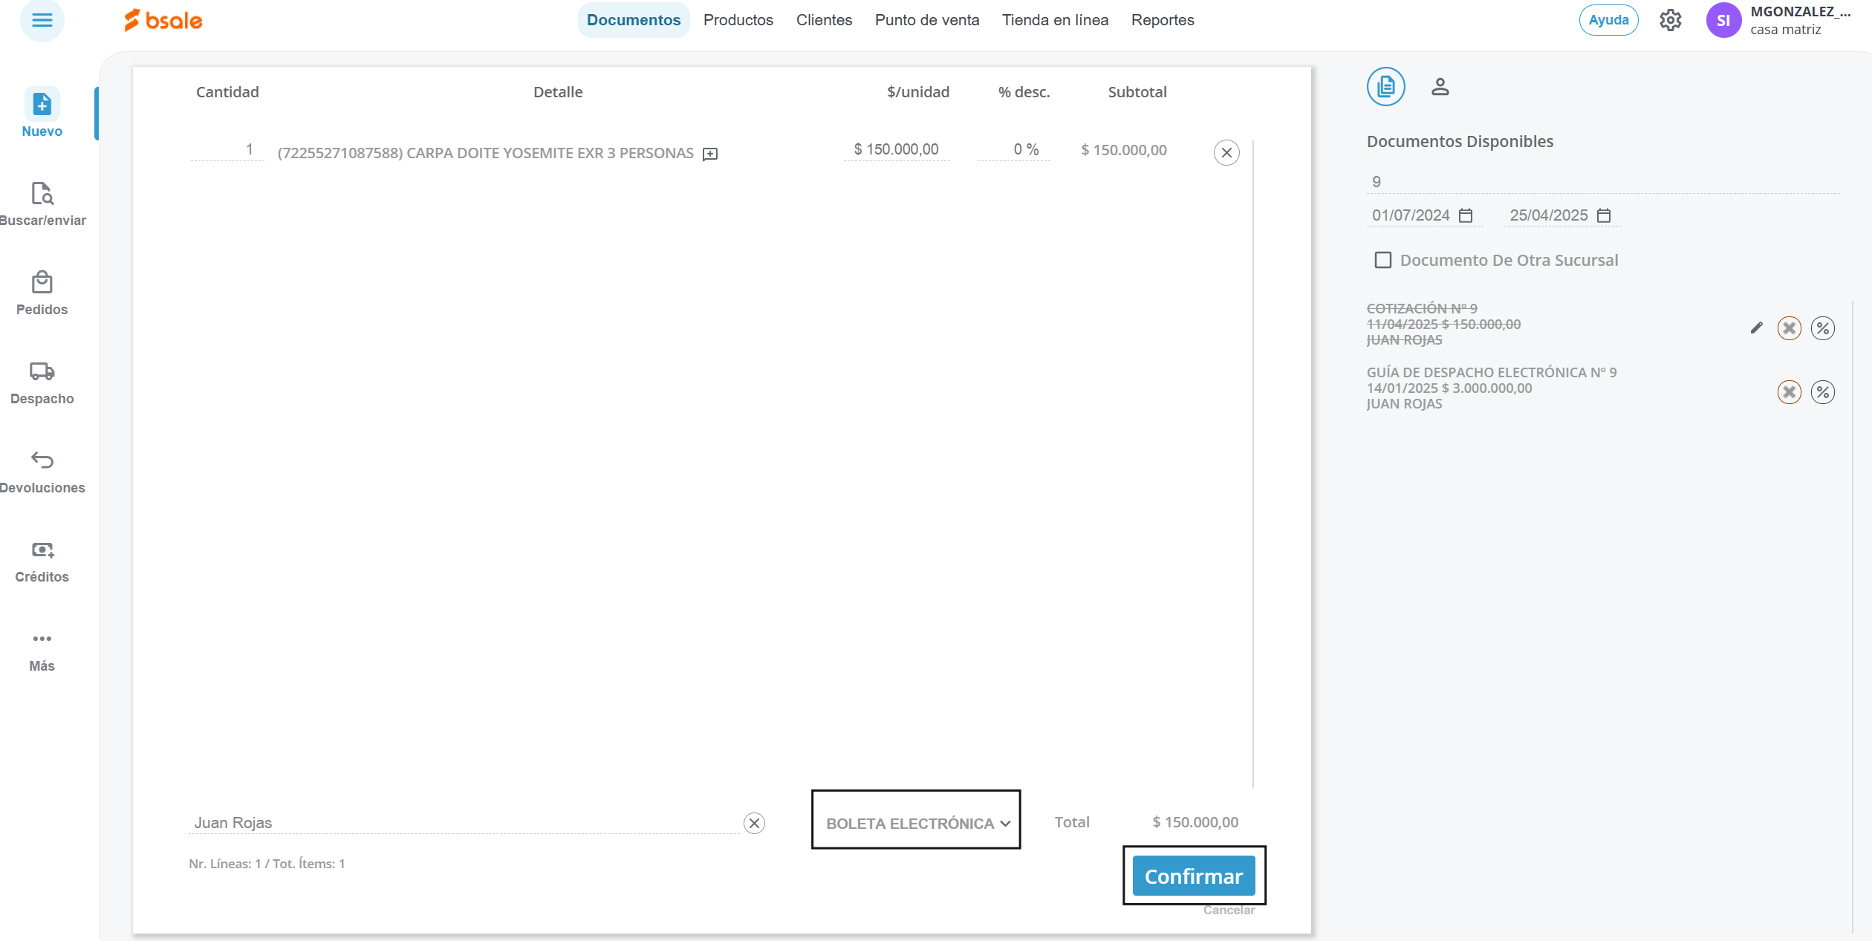Remove the CARPA DOITE line item
Viewport: 1872px width, 941px height.
1226,153
